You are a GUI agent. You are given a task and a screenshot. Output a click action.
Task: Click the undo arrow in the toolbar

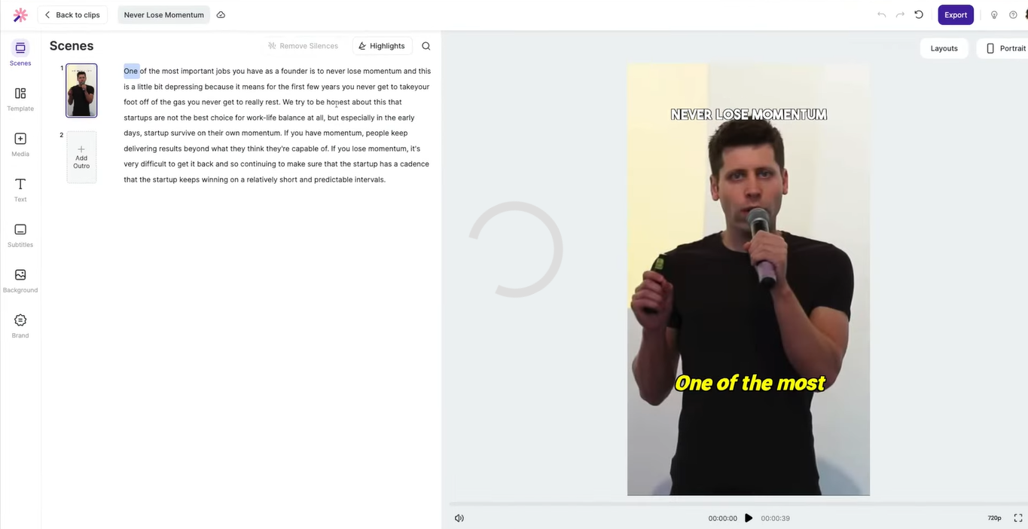click(x=881, y=14)
